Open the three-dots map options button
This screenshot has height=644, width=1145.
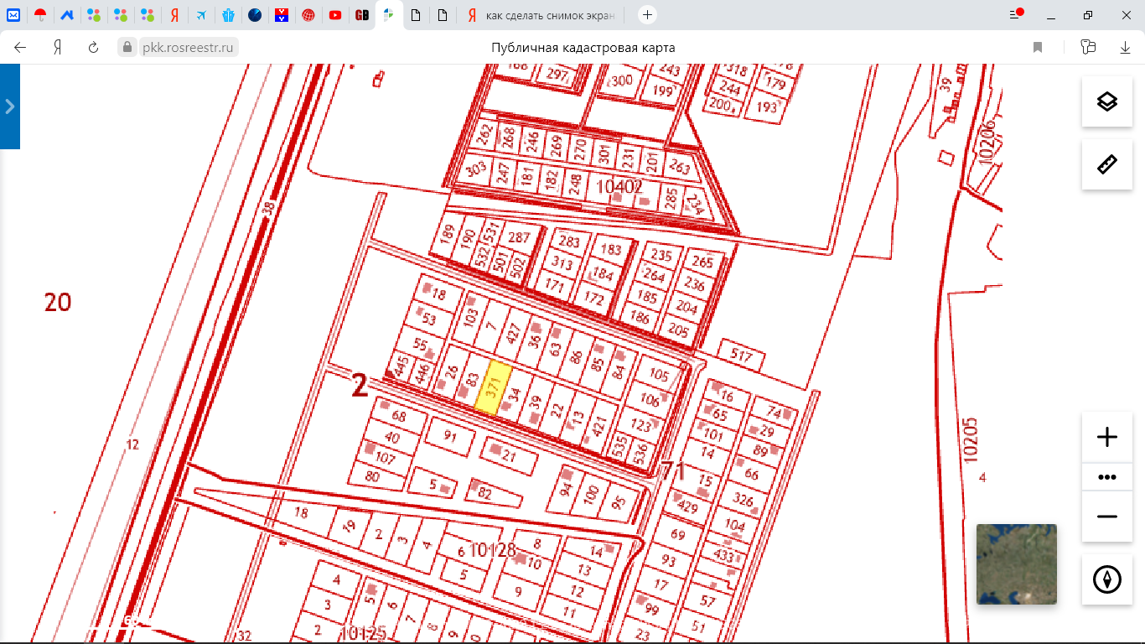click(x=1106, y=477)
